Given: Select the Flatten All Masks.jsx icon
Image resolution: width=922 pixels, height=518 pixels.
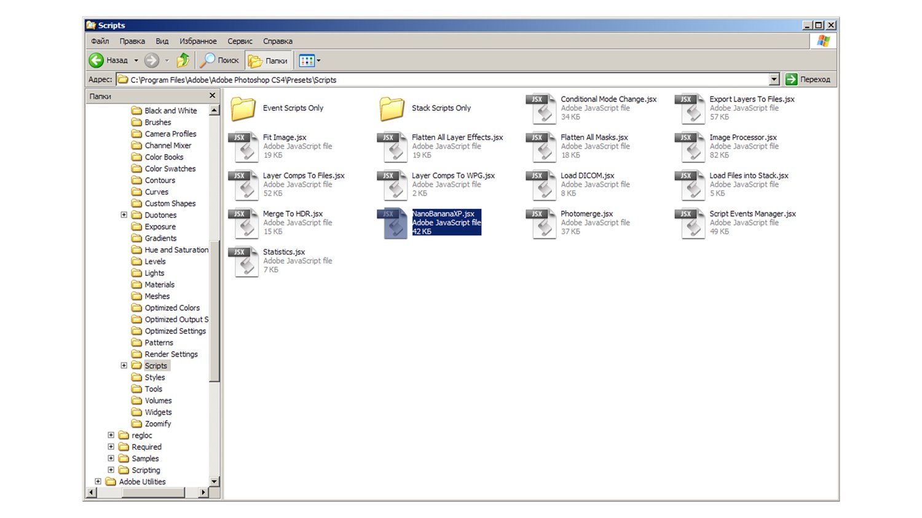Looking at the screenshot, I should pos(541,147).
